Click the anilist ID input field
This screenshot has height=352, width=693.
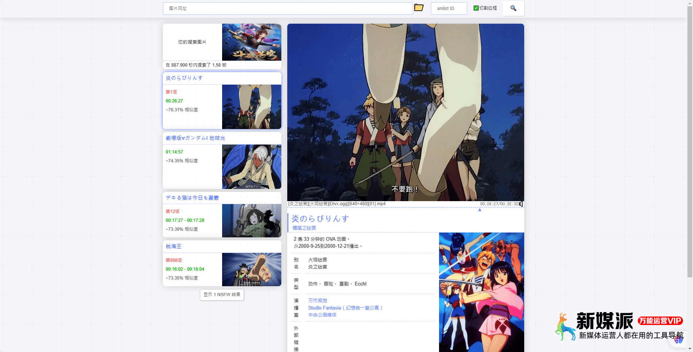click(x=449, y=9)
